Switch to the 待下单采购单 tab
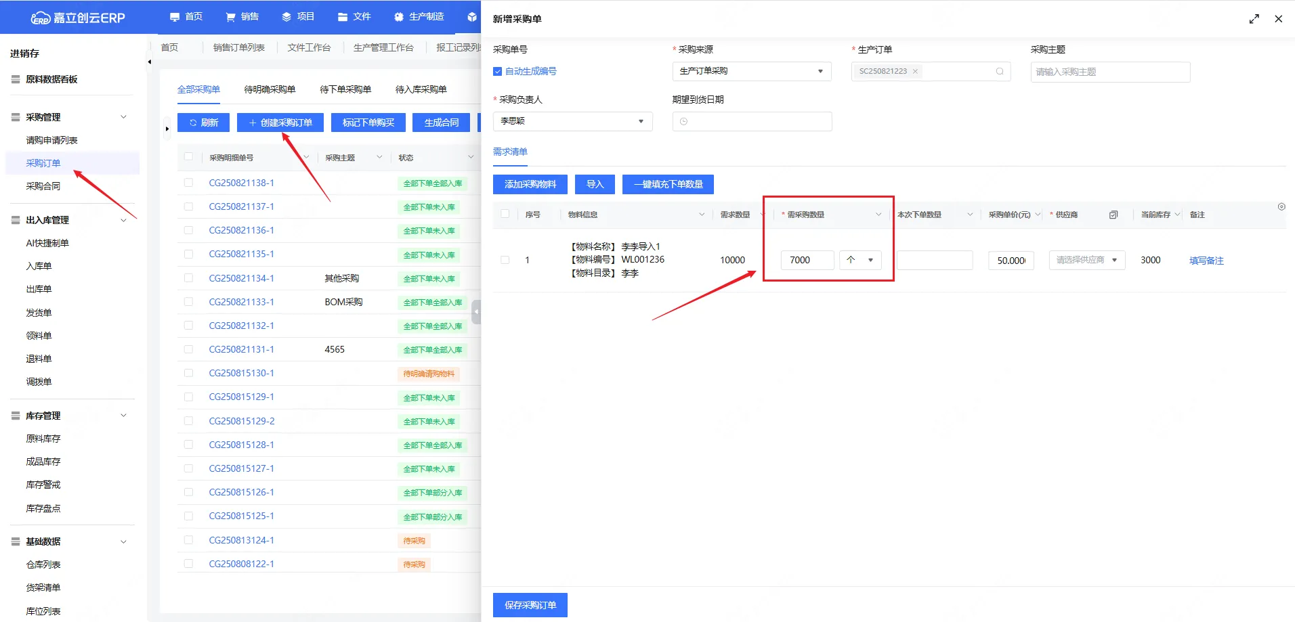The width and height of the screenshot is (1295, 622). click(x=345, y=89)
